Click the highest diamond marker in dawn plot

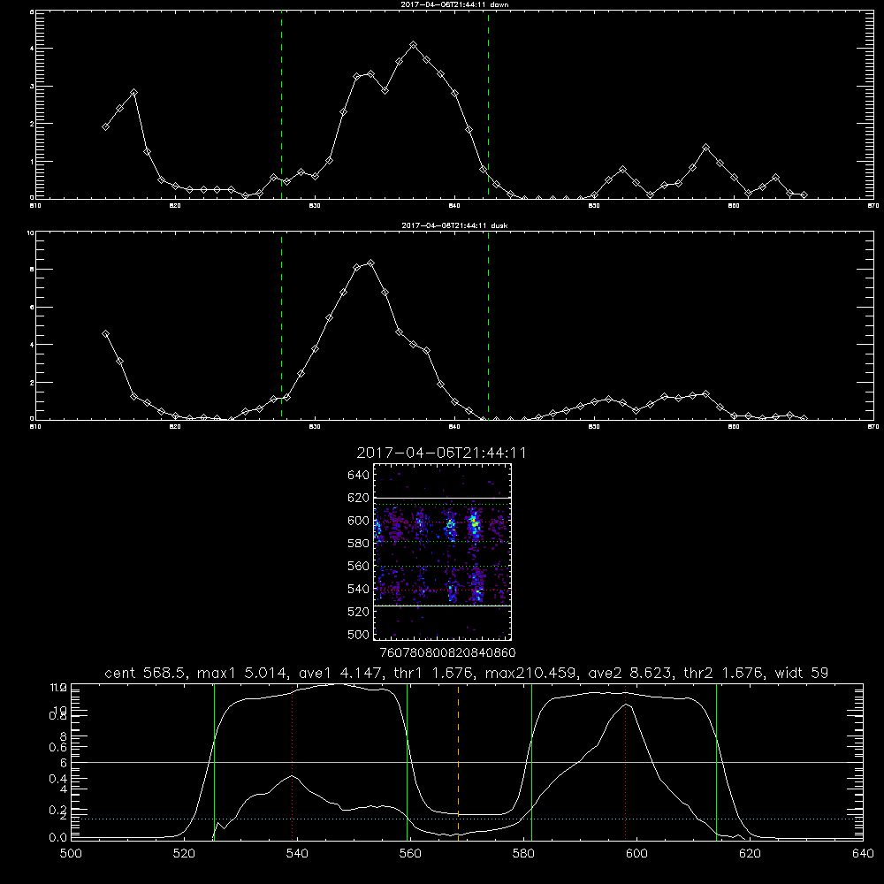[413, 44]
